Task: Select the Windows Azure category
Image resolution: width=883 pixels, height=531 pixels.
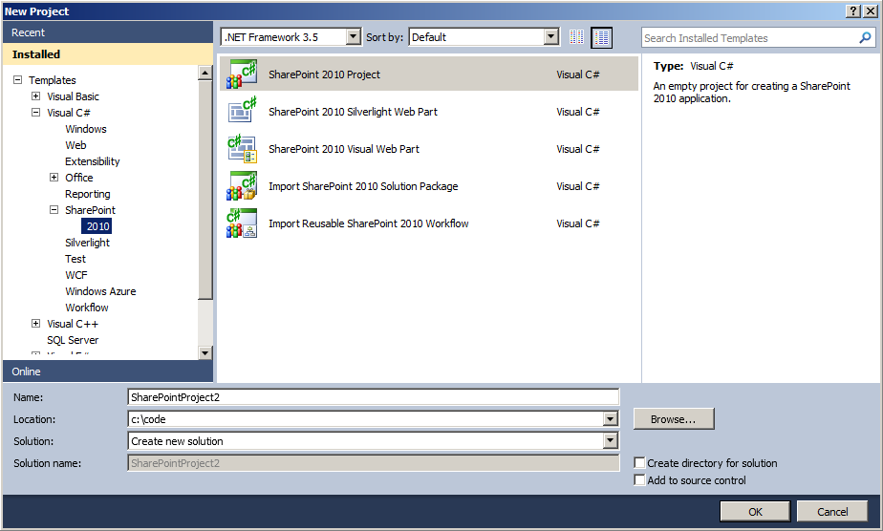Action: tap(100, 291)
